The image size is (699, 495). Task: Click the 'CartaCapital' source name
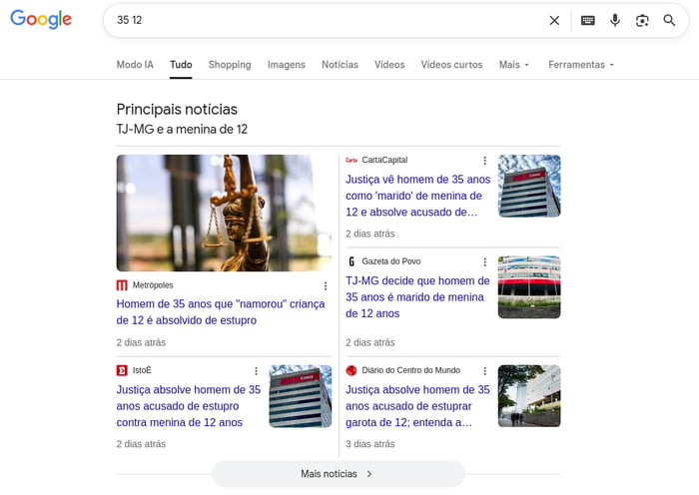click(384, 160)
